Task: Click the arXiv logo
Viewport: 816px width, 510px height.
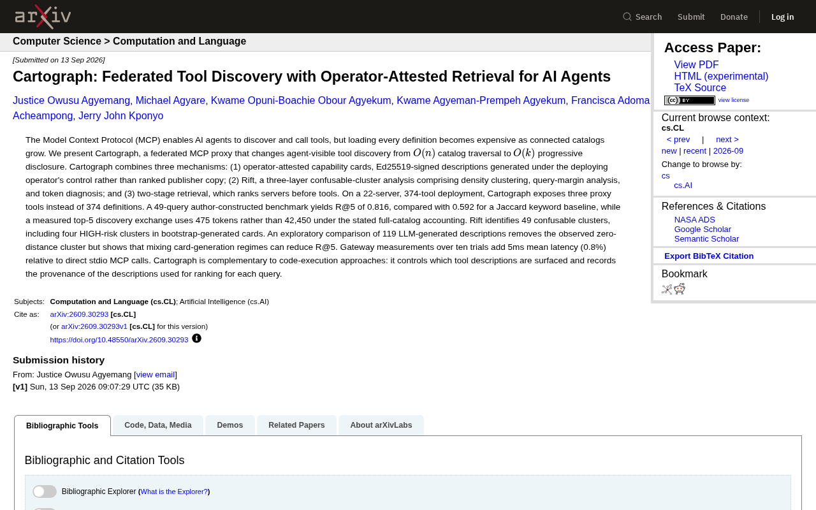Action: tap(43, 17)
